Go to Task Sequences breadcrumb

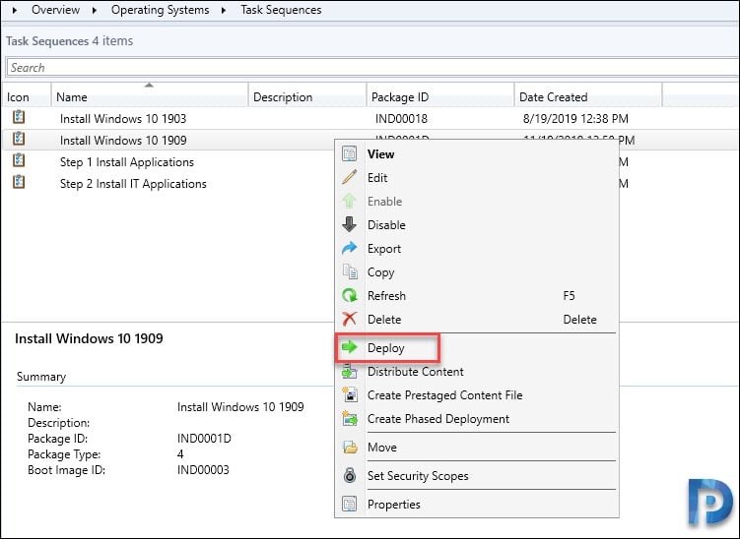[x=281, y=10]
